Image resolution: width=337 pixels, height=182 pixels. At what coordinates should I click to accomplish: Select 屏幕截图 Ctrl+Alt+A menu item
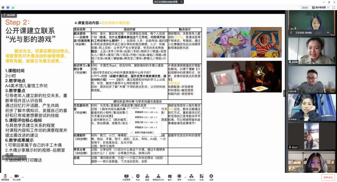146,112
